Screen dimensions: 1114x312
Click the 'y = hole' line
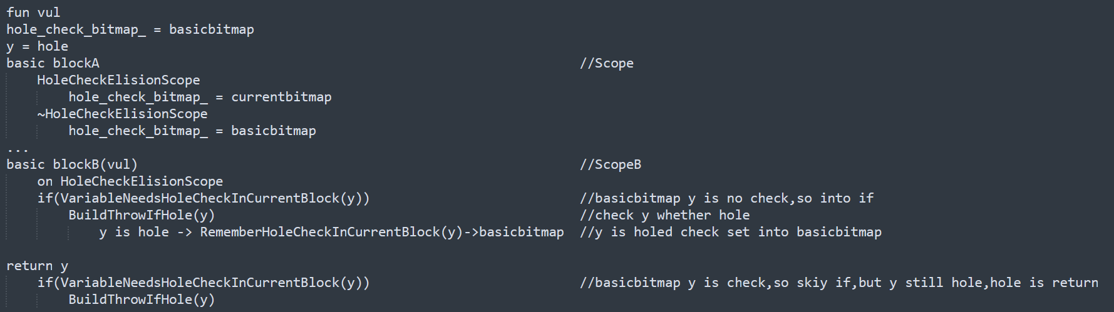coord(37,46)
